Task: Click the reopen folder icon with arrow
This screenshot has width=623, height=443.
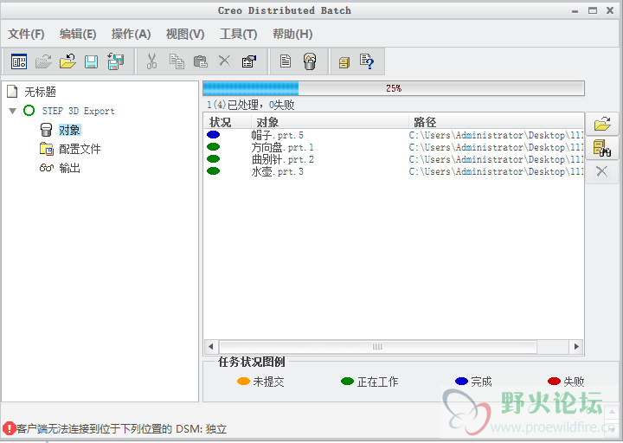Action: (x=67, y=61)
